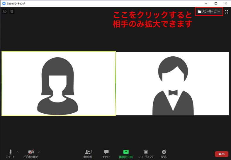Maximize the Zoom meeting window
231x160 pixels.
[216, 4]
